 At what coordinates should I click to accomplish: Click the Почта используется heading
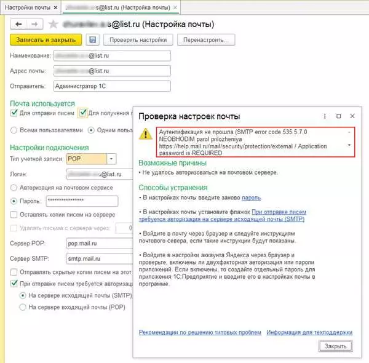click(x=42, y=103)
